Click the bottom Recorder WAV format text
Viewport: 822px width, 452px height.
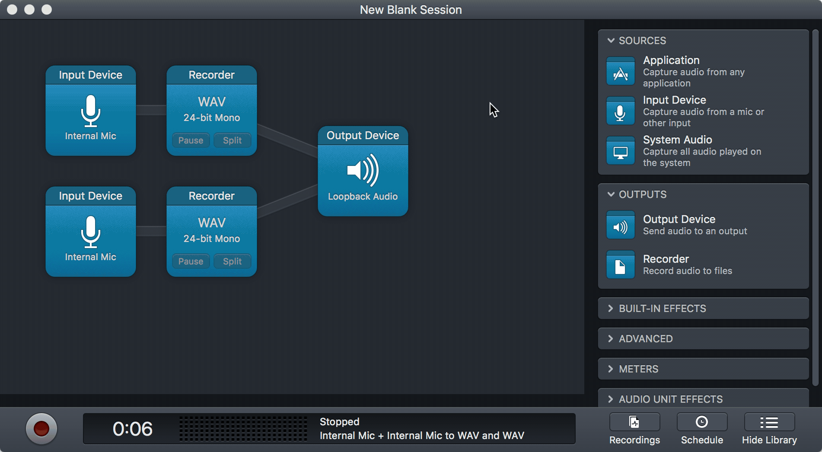[212, 223]
